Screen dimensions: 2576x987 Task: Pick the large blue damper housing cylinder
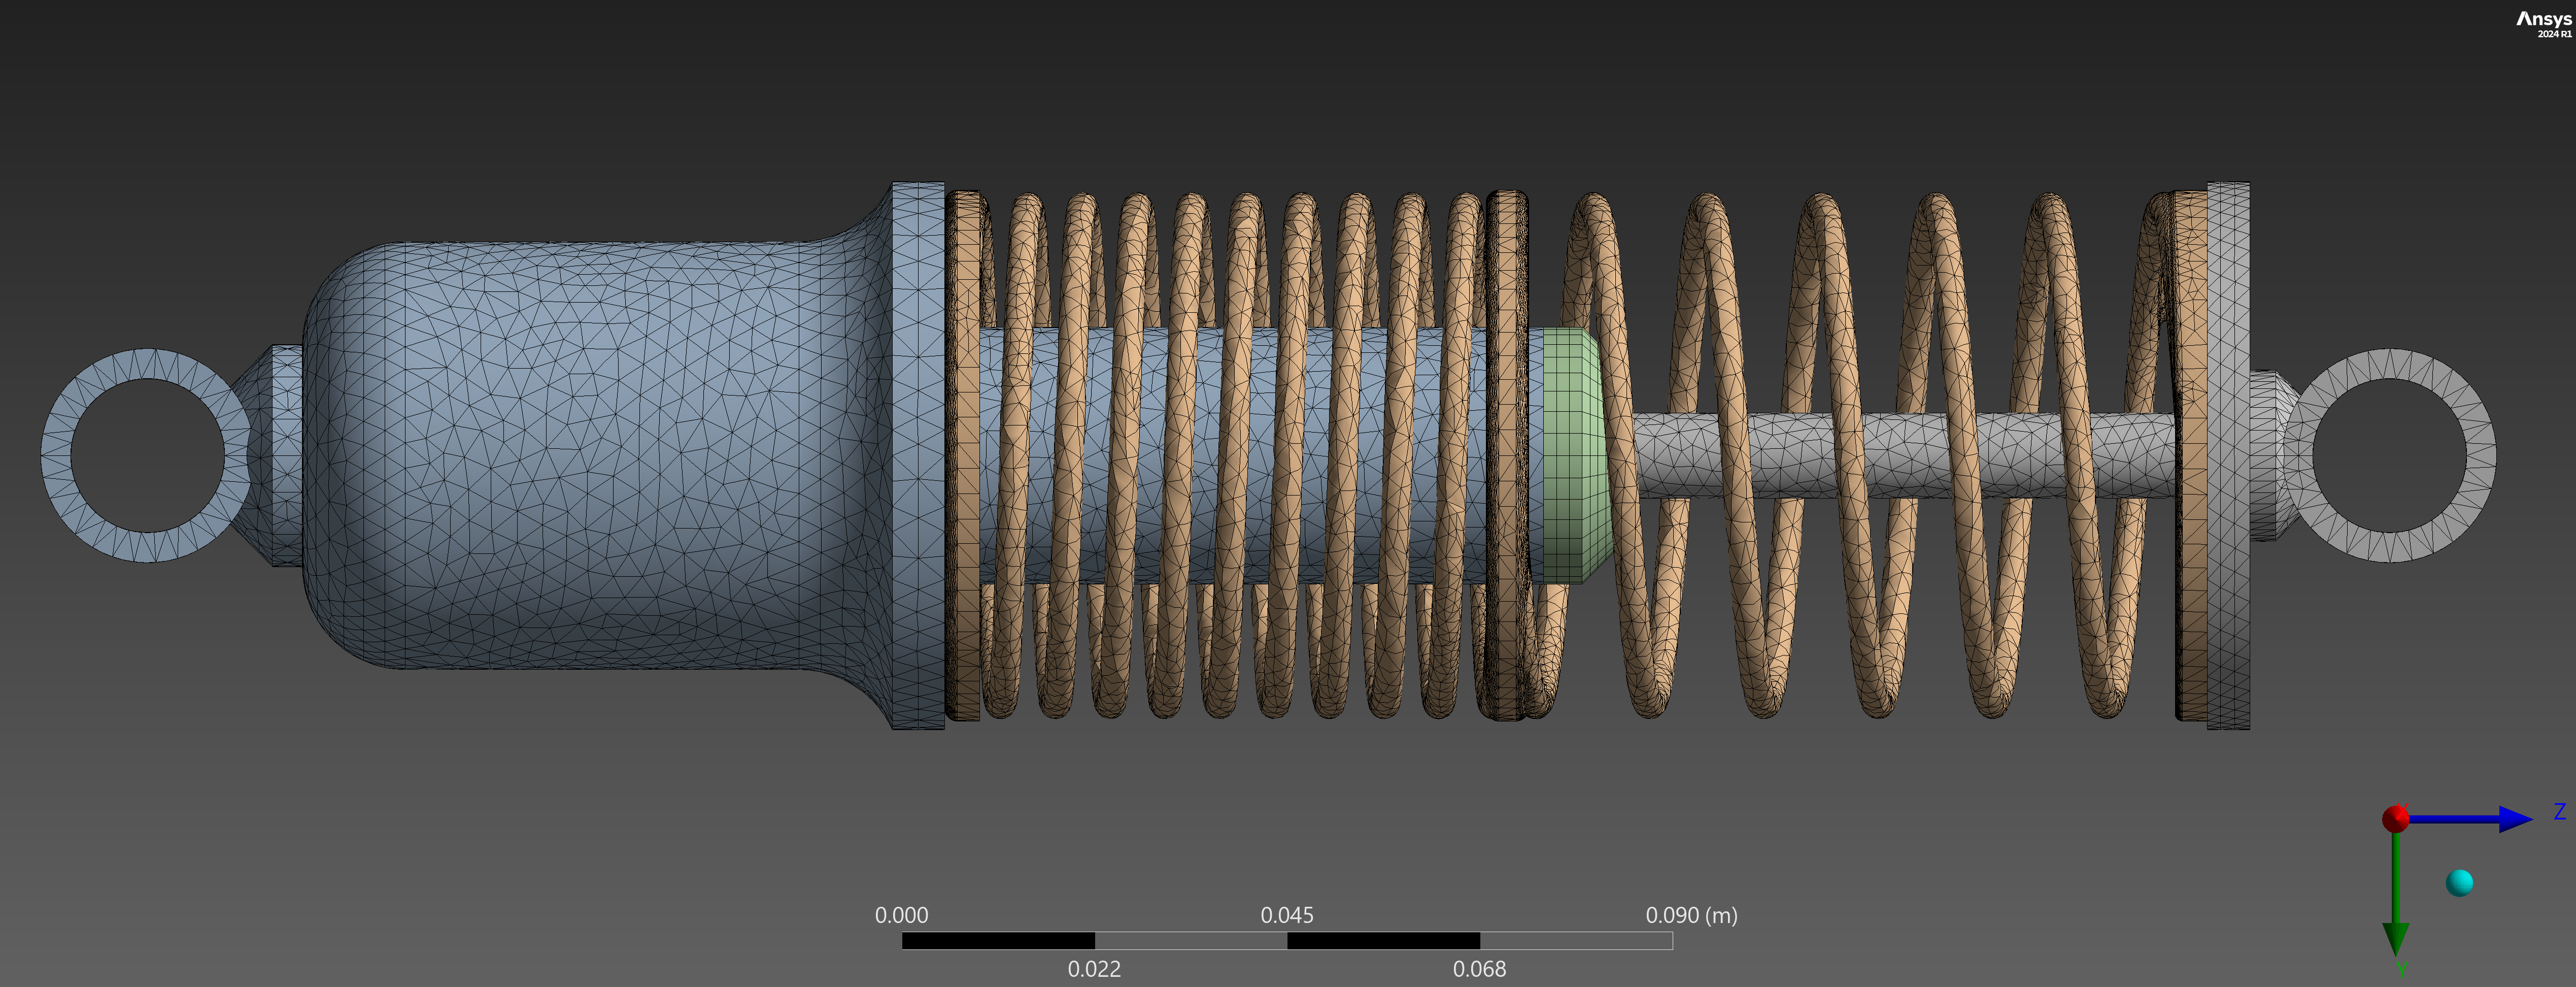click(x=600, y=455)
